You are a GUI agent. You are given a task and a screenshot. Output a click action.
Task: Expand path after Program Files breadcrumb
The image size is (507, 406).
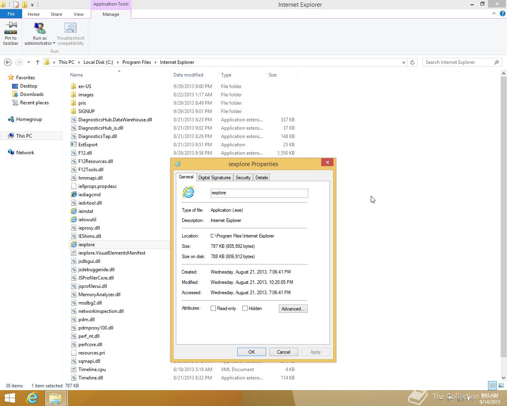pos(155,62)
